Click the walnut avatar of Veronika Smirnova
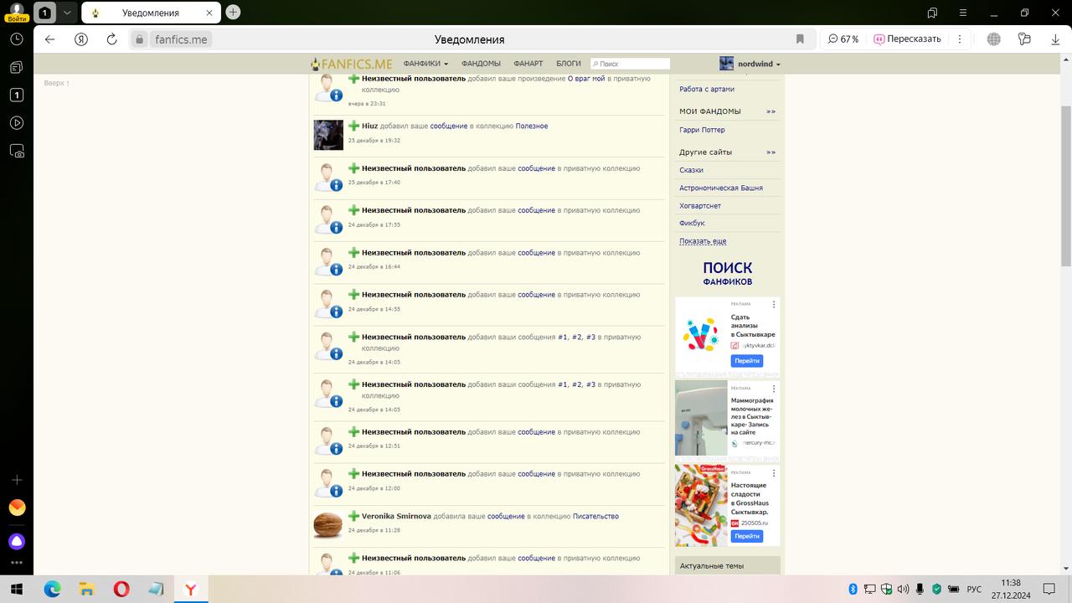Image resolution: width=1072 pixels, height=603 pixels. coord(328,525)
